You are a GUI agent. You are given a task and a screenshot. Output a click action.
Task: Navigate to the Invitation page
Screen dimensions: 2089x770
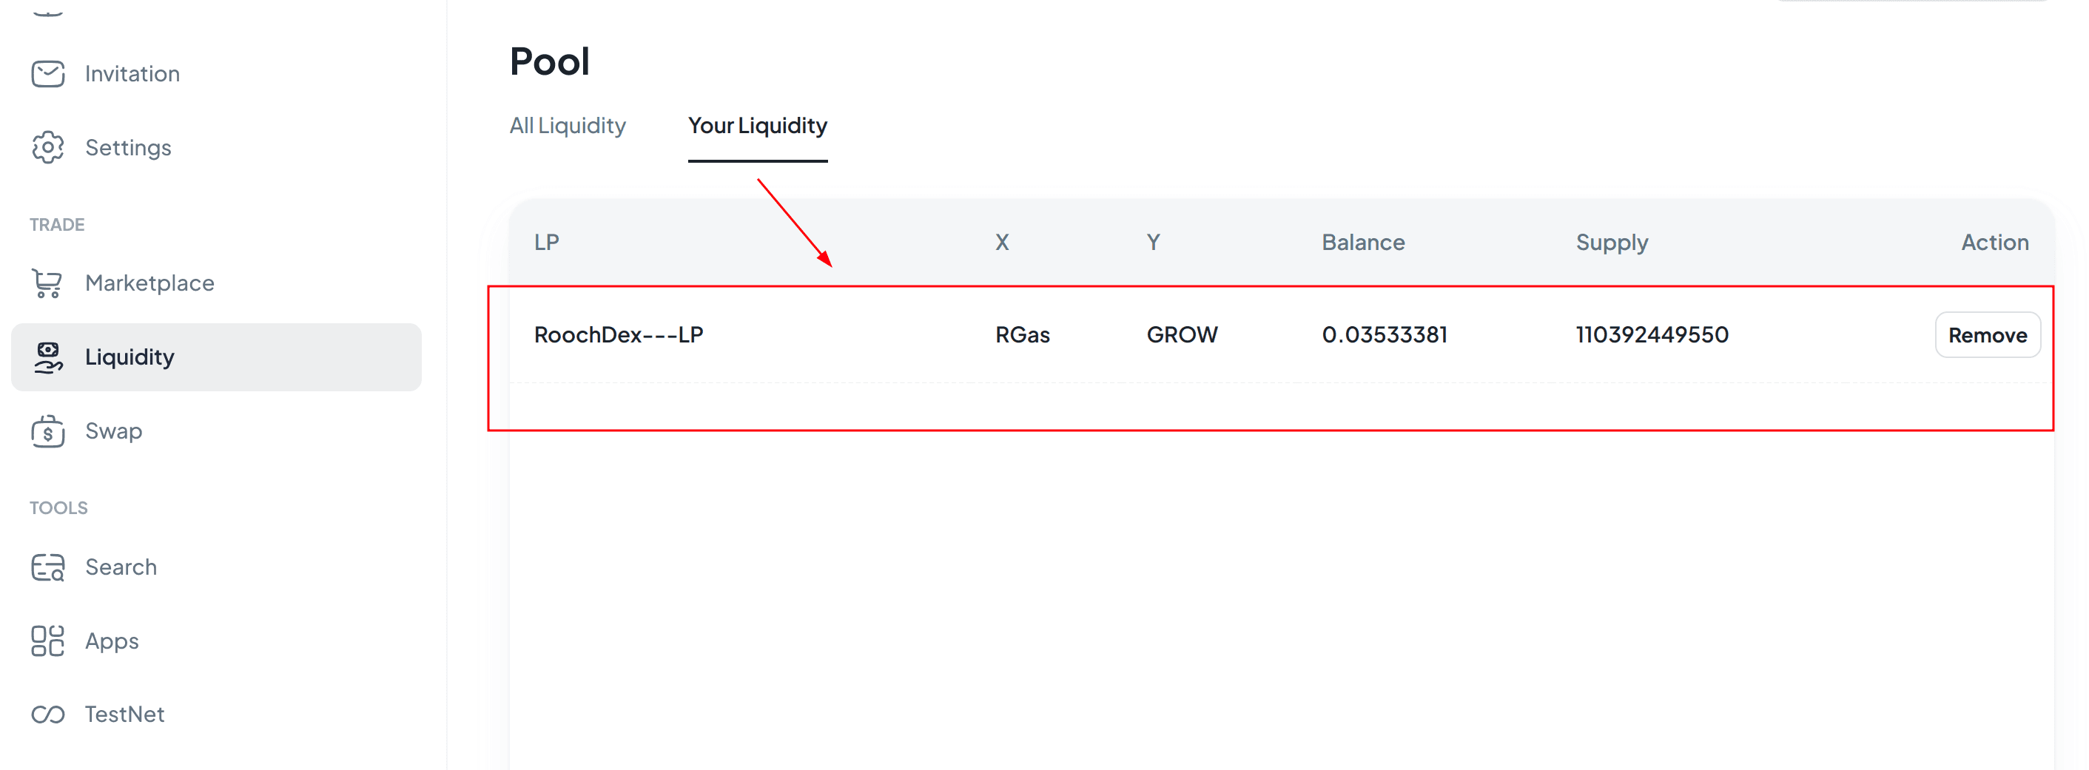(132, 74)
